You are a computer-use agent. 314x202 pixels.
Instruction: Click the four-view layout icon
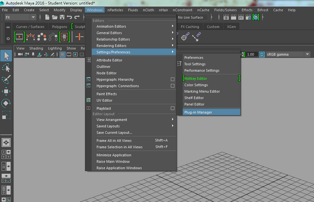(6, 154)
